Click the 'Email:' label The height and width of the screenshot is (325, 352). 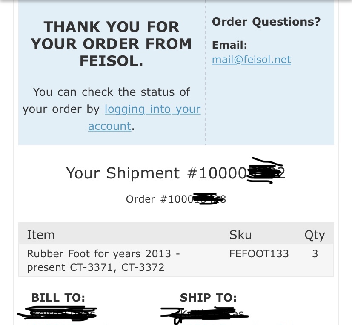click(230, 45)
